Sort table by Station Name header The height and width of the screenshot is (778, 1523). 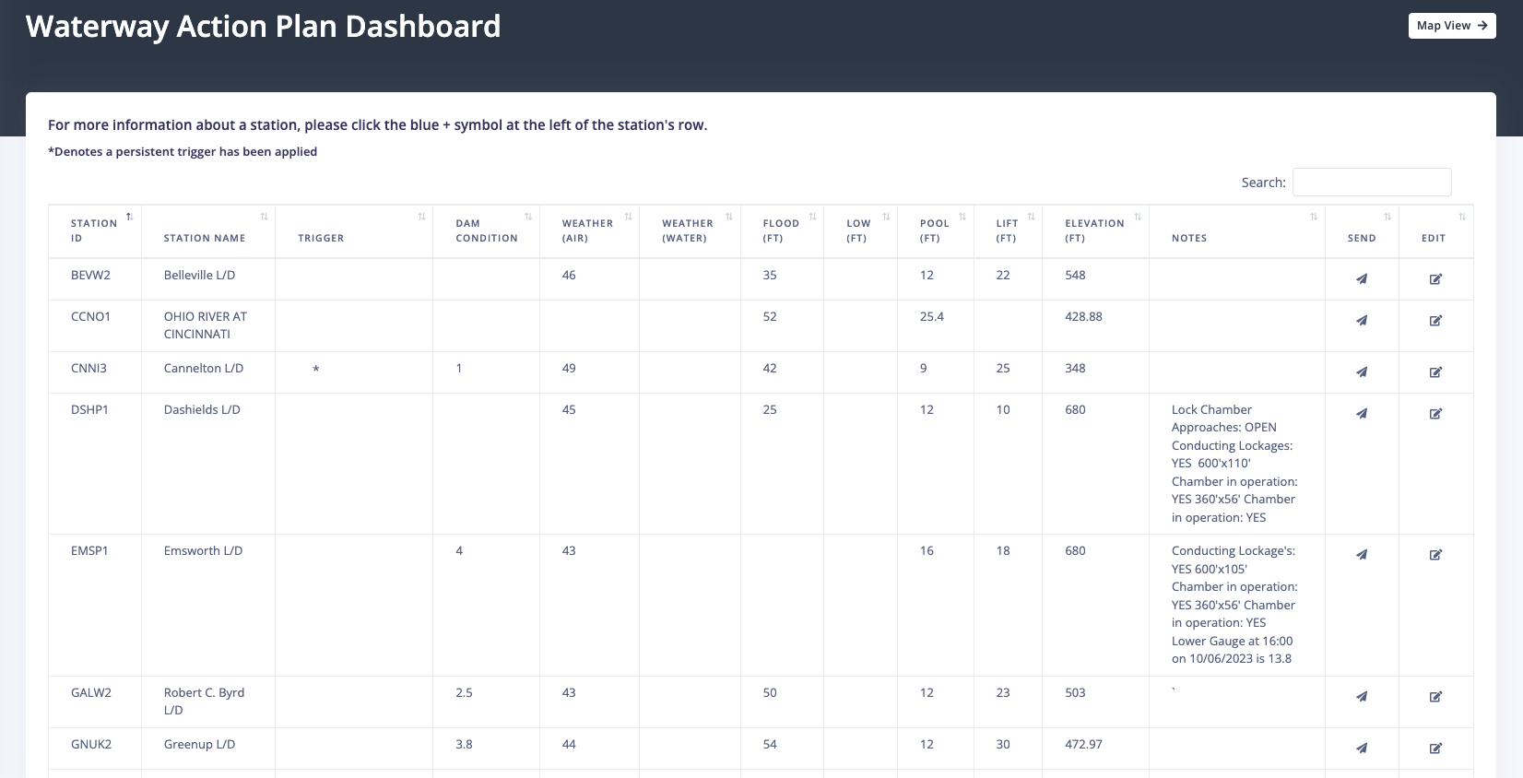[x=205, y=238]
